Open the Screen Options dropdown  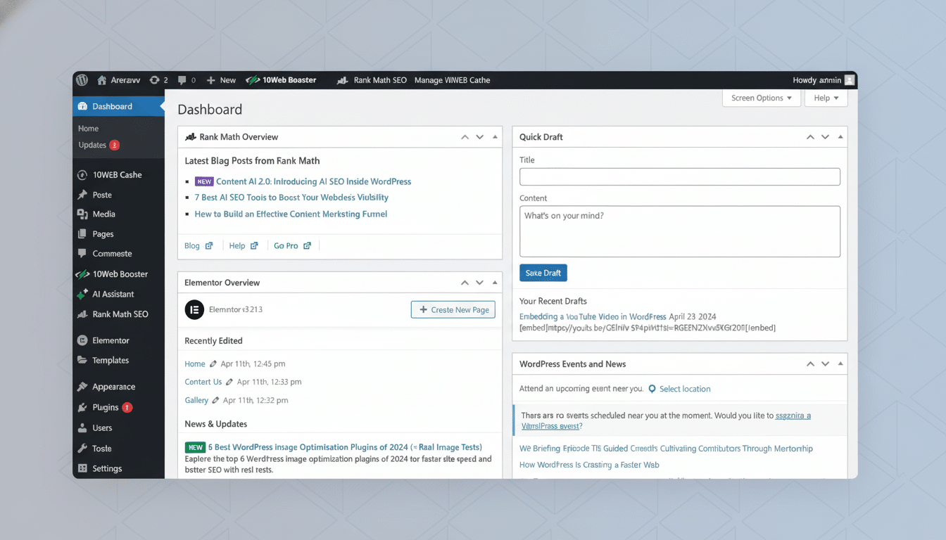[x=761, y=98]
